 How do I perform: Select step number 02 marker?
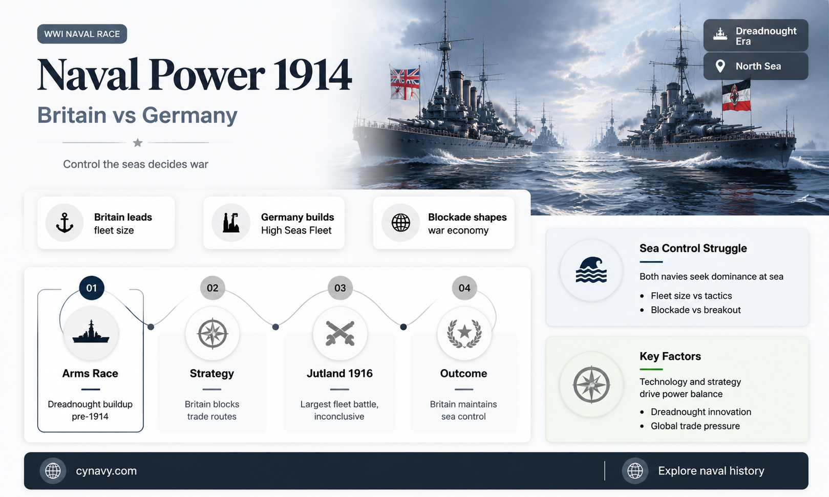(x=212, y=288)
